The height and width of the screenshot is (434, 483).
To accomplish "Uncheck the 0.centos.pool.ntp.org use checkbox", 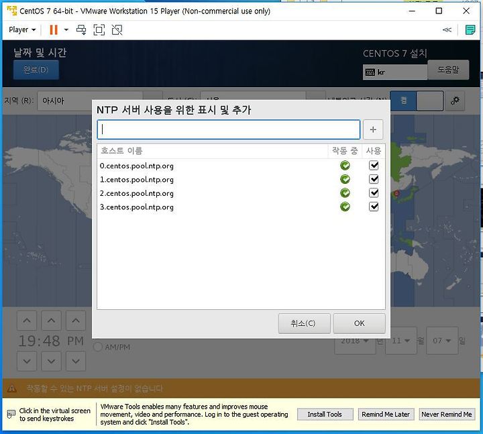I will (374, 166).
